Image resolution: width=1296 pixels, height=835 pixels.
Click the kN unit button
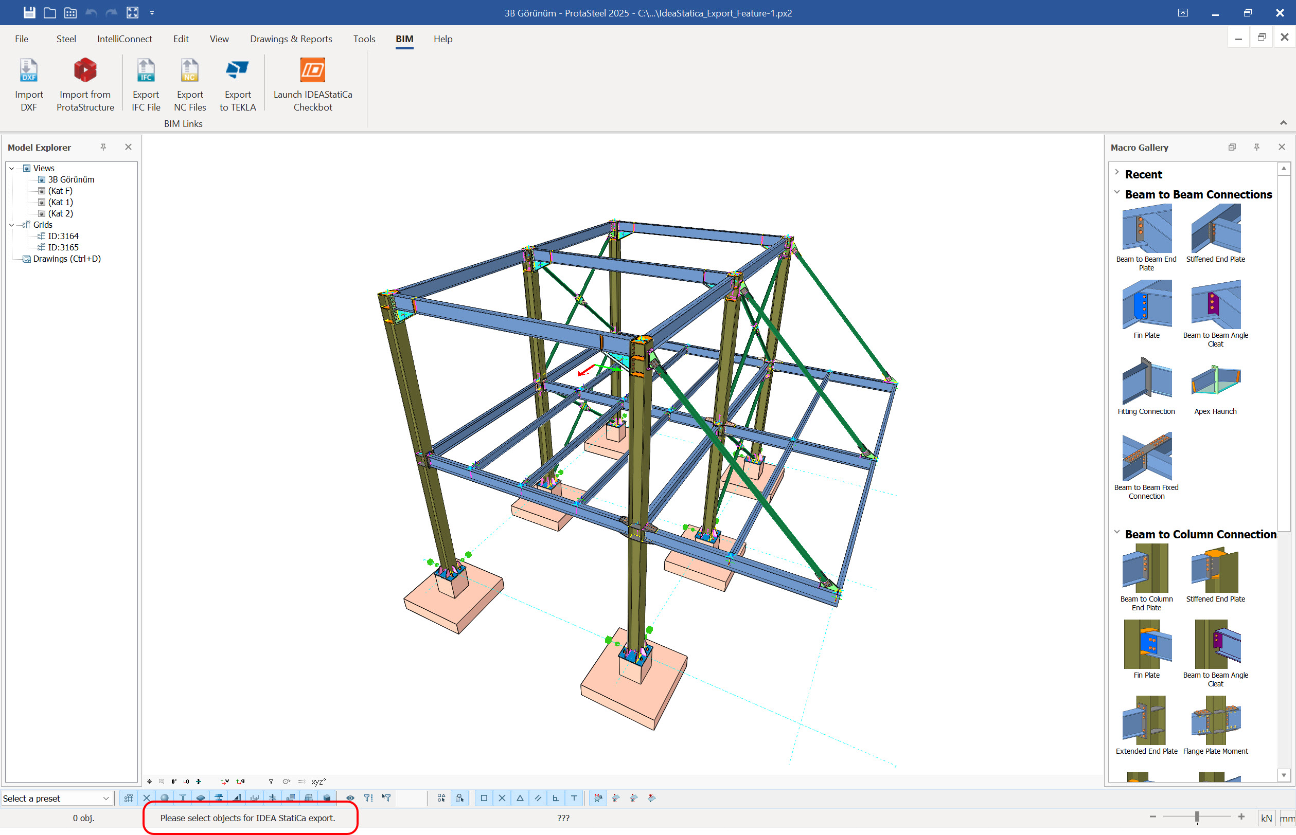pyautogui.click(x=1266, y=818)
